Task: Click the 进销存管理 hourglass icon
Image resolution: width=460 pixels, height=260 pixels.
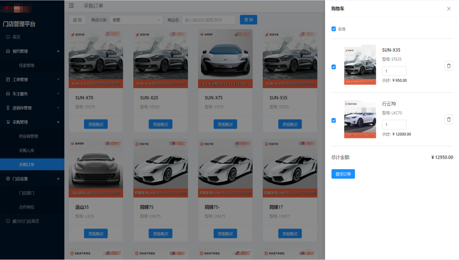Action: [8, 108]
